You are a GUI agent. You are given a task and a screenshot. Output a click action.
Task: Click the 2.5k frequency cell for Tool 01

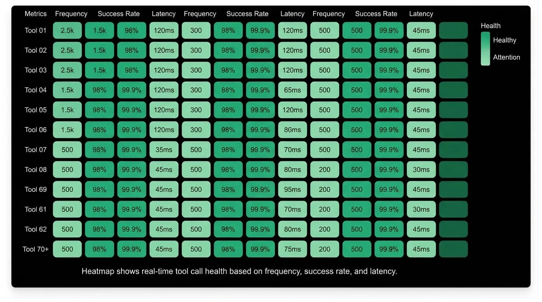coord(67,30)
